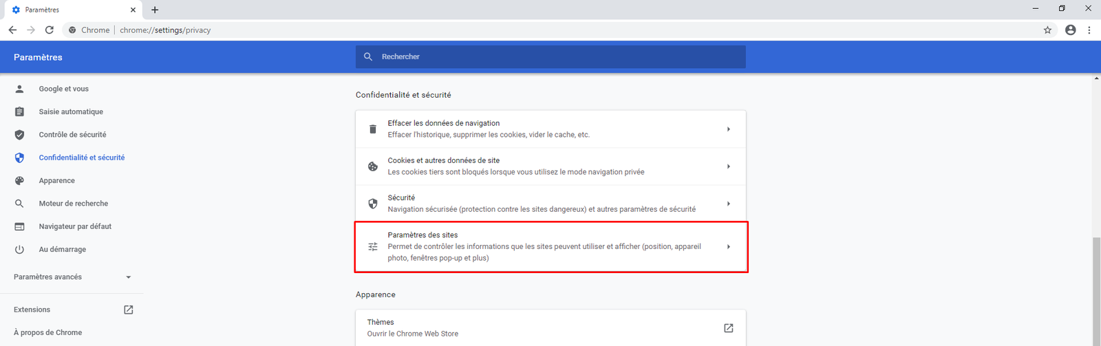The height and width of the screenshot is (346, 1101).
Task: Open a new tab with plus button
Action: (155, 10)
